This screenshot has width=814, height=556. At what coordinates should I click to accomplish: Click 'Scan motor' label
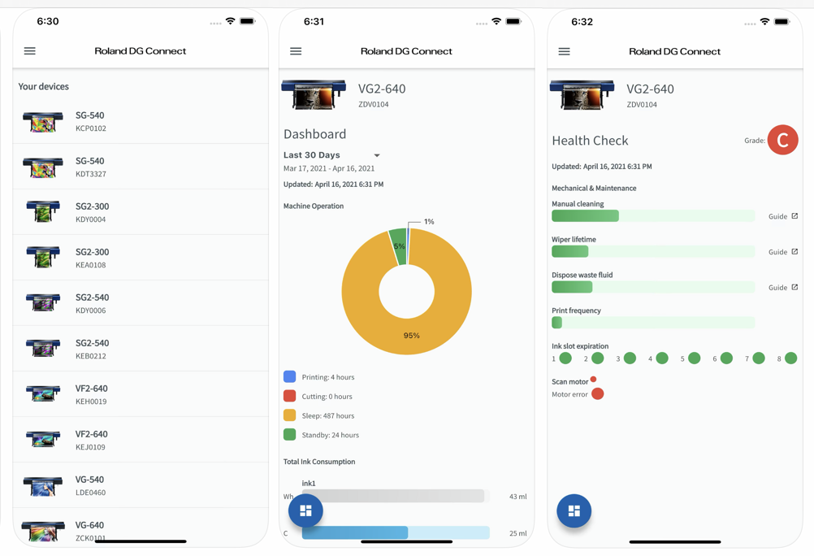click(x=570, y=381)
